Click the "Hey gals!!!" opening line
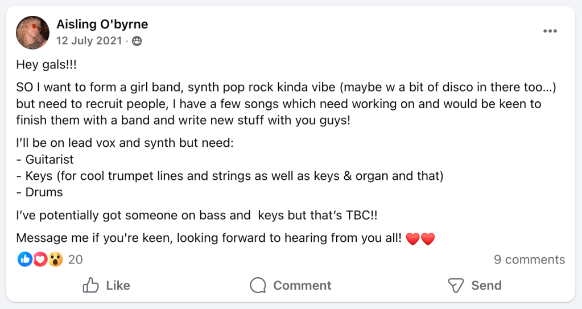582x309 pixels. (x=46, y=64)
